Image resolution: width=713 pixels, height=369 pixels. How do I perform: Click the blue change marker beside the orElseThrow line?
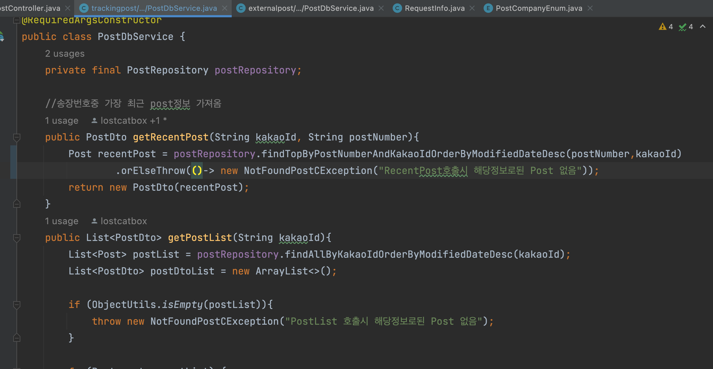pyautogui.click(x=13, y=170)
